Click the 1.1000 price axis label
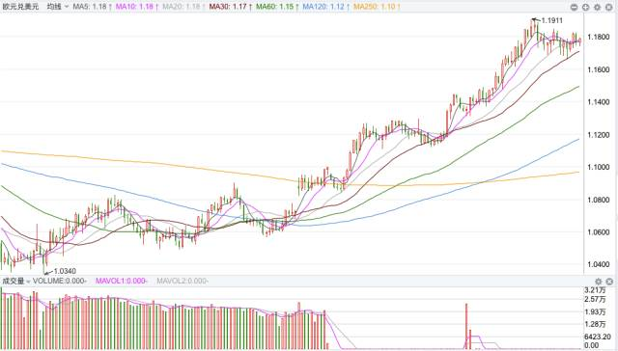Viewport: 618px width, 351px height. [x=598, y=167]
